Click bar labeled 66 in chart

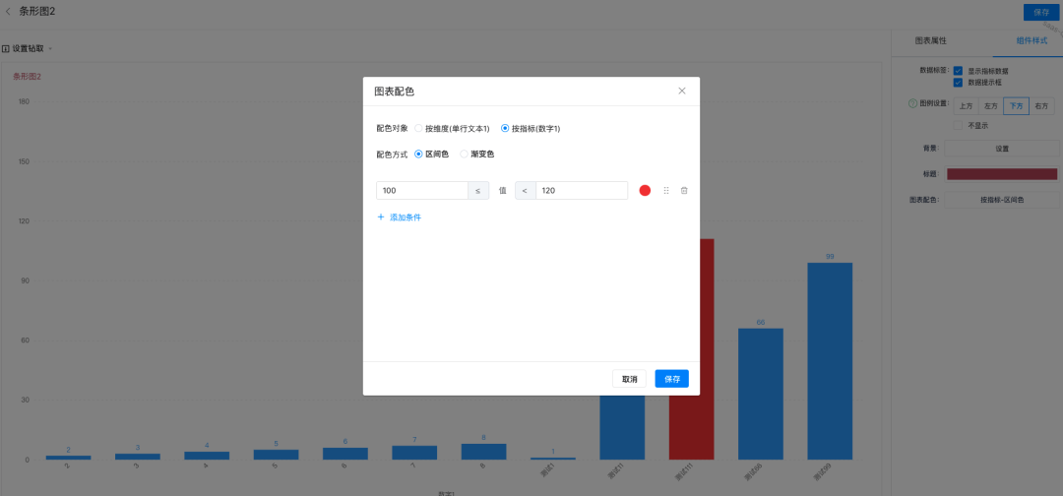pyautogui.click(x=761, y=394)
